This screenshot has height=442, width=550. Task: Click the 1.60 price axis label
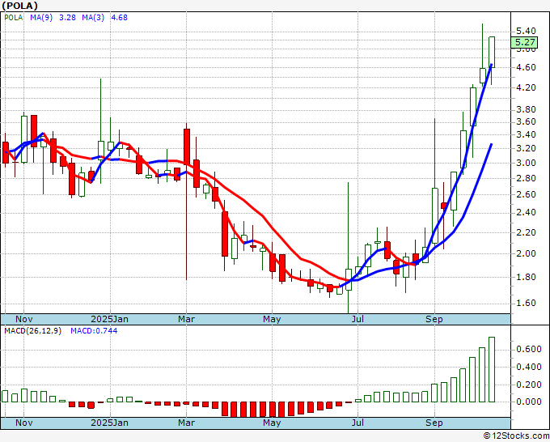point(525,304)
